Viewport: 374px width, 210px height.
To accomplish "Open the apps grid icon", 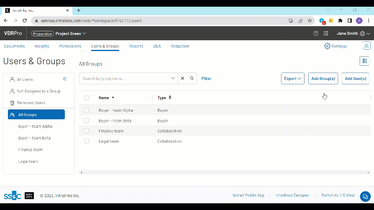I will click(326, 33).
